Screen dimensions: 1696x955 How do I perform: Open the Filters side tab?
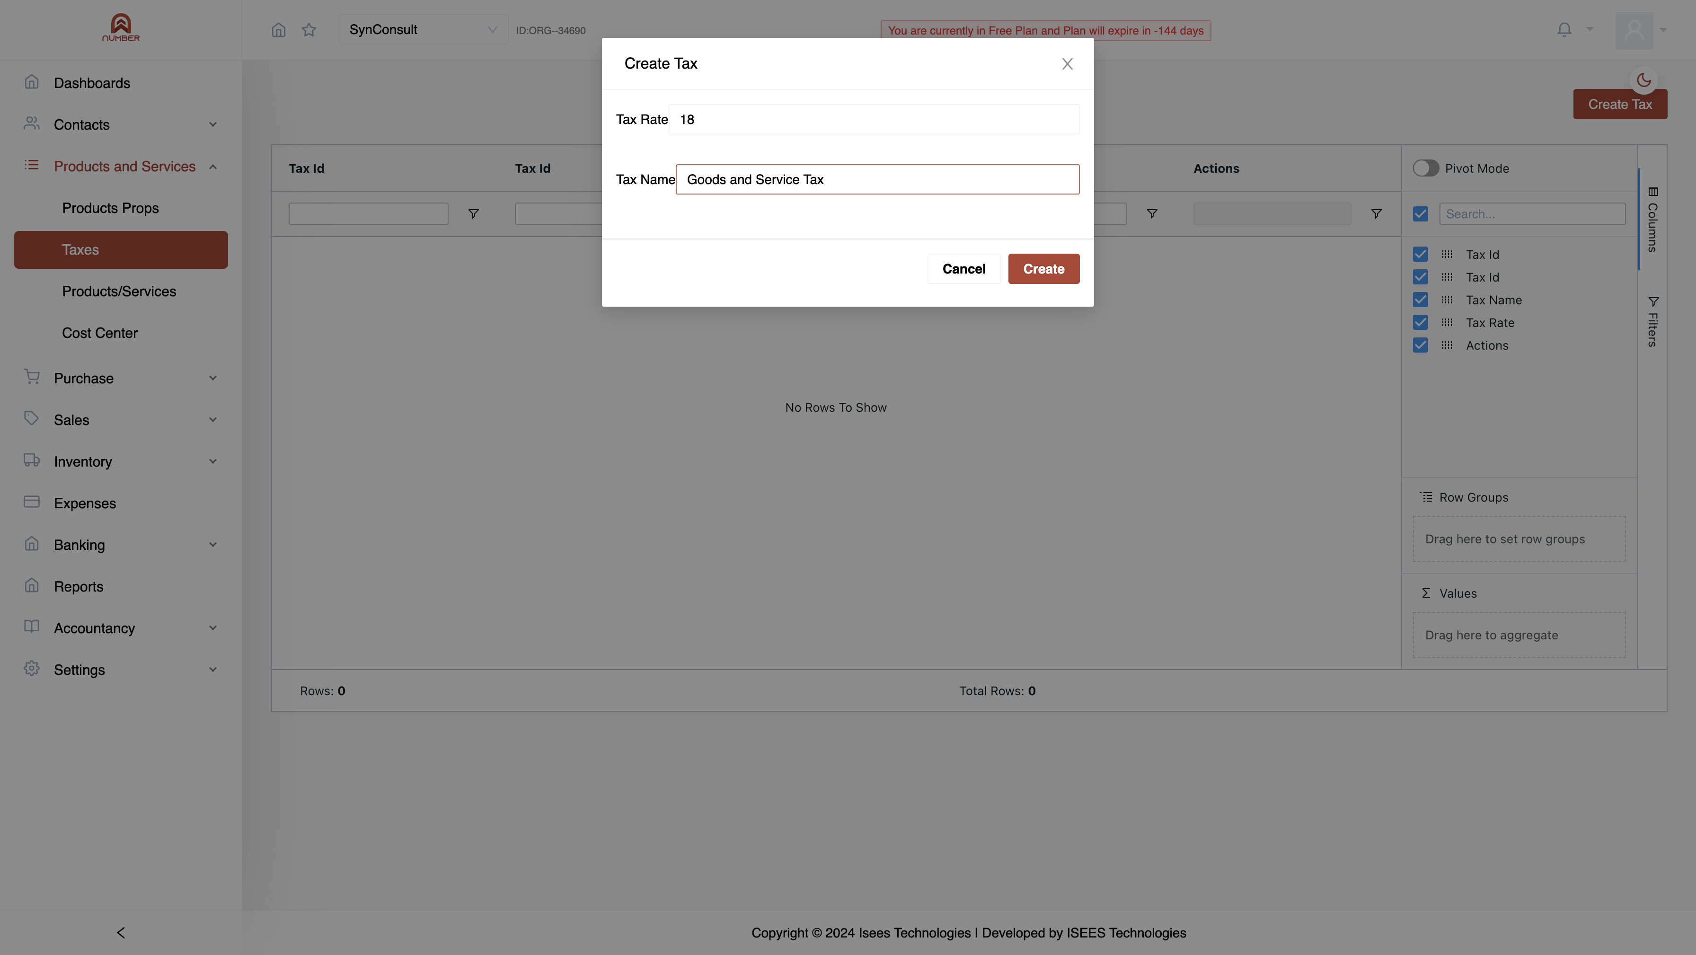(x=1652, y=322)
